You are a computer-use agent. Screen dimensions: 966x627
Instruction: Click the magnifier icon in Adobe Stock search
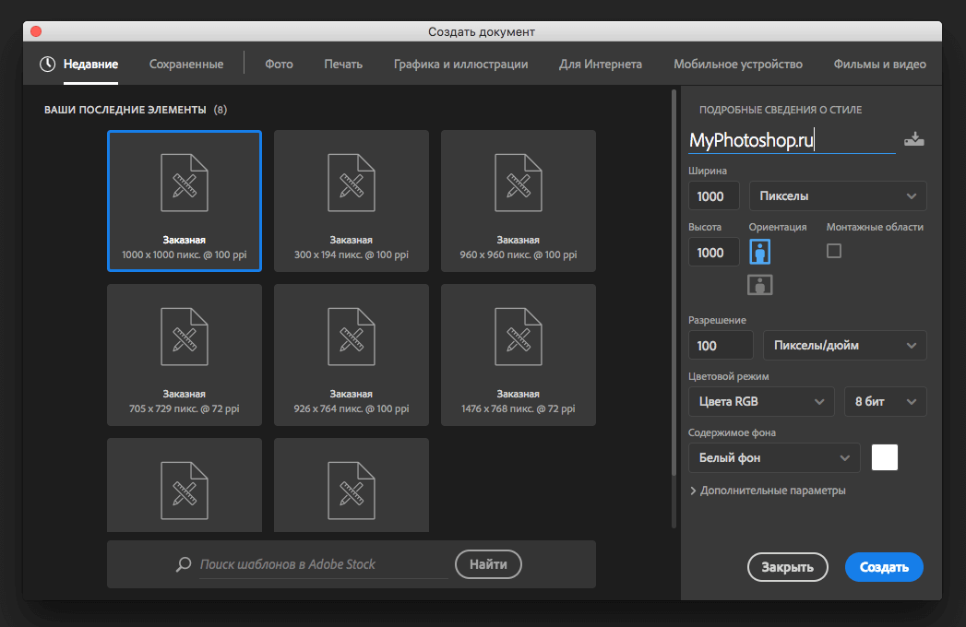pyautogui.click(x=184, y=564)
